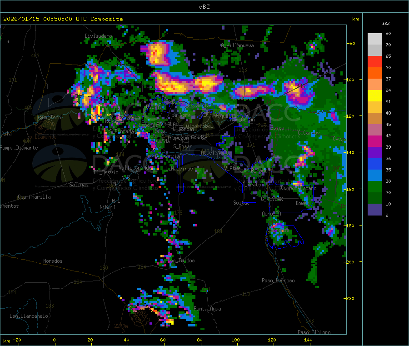Click the timestamp '2026/01/15 00:50:00 UTC Composite'
Image resolution: width=409 pixels, height=346 pixels.
click(63, 19)
